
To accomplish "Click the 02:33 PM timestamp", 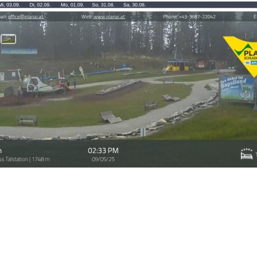I will coord(103,151).
